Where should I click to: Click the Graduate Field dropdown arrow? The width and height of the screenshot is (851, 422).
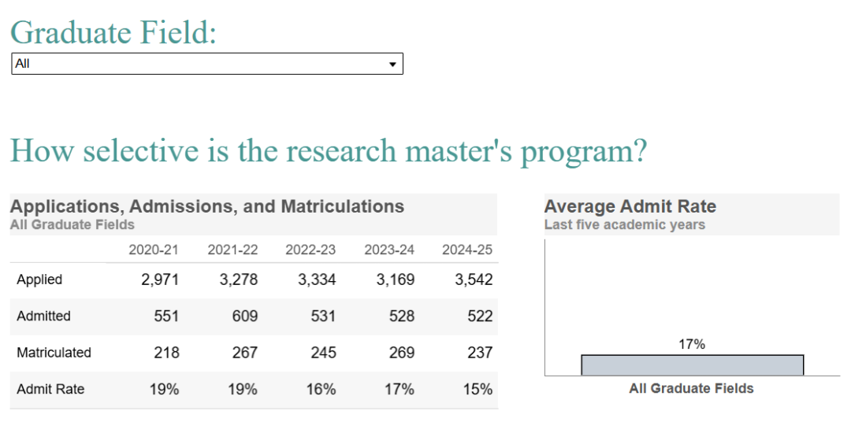point(392,65)
